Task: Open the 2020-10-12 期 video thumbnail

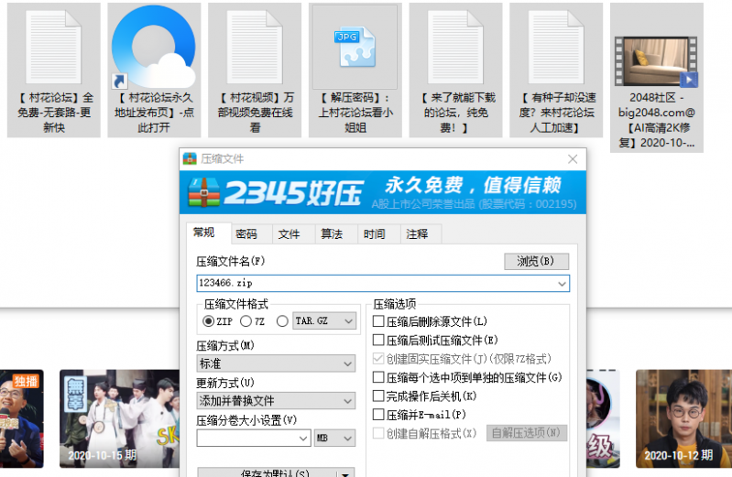Action: pyautogui.click(x=679, y=418)
